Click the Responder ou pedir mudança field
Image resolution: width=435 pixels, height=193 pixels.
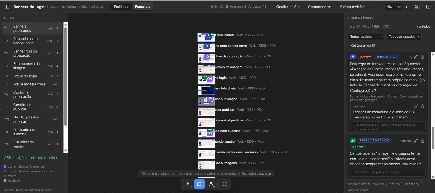(388, 172)
